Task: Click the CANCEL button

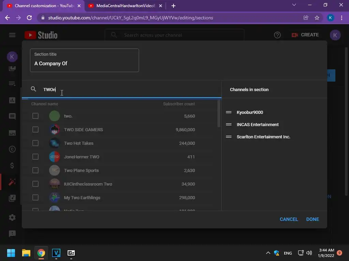Action: click(289, 219)
